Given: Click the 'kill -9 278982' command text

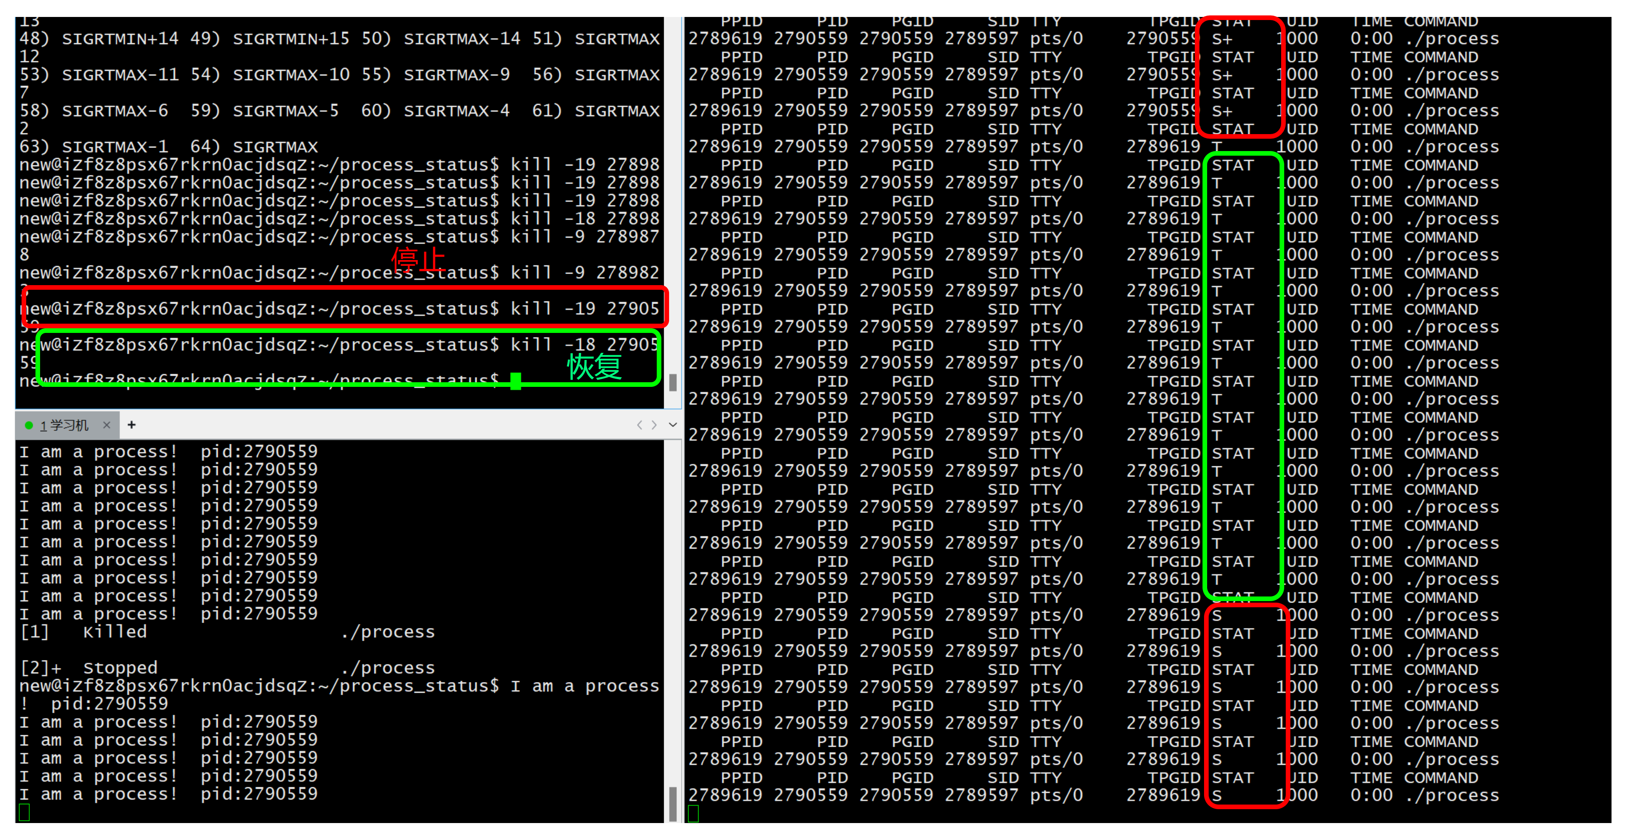Looking at the screenshot, I should tap(585, 272).
